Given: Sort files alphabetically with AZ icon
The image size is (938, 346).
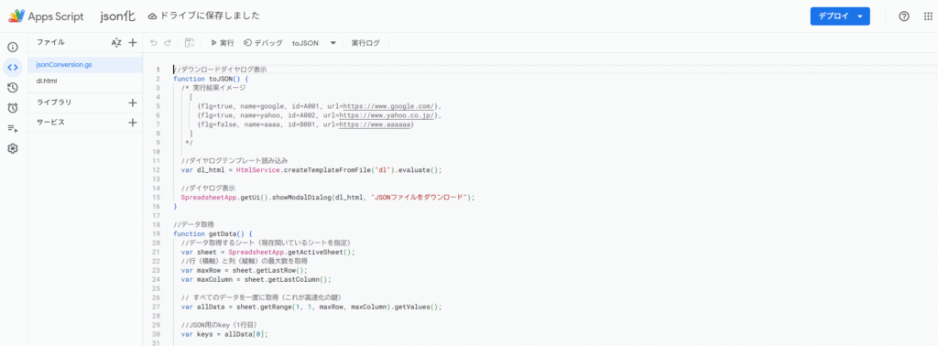Looking at the screenshot, I should [x=116, y=42].
